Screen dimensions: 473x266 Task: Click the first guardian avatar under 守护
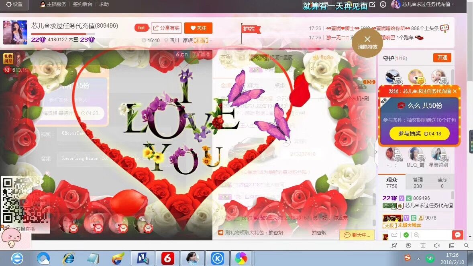pyautogui.click(x=393, y=77)
